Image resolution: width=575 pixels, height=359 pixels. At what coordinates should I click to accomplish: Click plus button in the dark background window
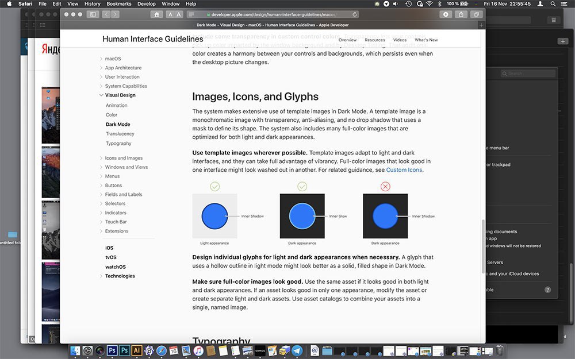[x=563, y=41]
